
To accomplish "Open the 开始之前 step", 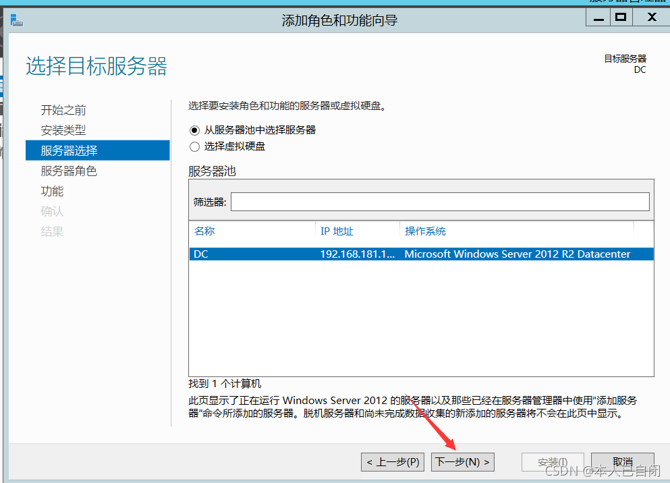I will click(x=63, y=110).
